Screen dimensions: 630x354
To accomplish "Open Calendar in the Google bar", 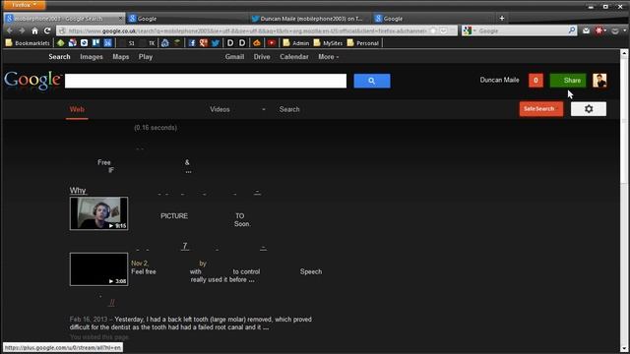I will (x=294, y=57).
